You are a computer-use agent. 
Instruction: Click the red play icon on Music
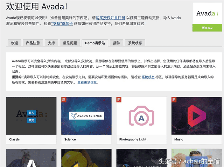pos(197,116)
